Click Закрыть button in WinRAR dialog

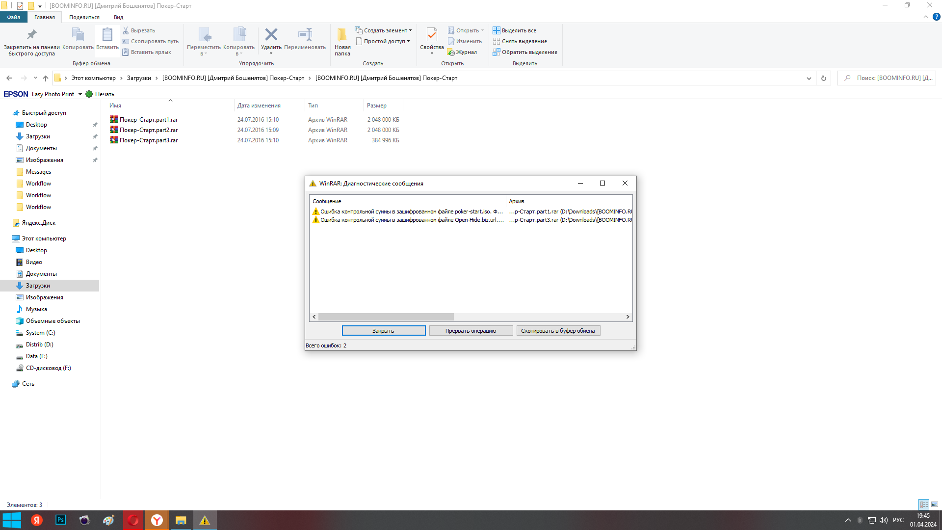(384, 331)
